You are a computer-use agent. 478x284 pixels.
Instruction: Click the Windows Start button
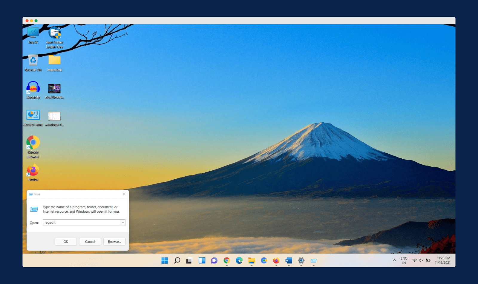[x=165, y=260]
